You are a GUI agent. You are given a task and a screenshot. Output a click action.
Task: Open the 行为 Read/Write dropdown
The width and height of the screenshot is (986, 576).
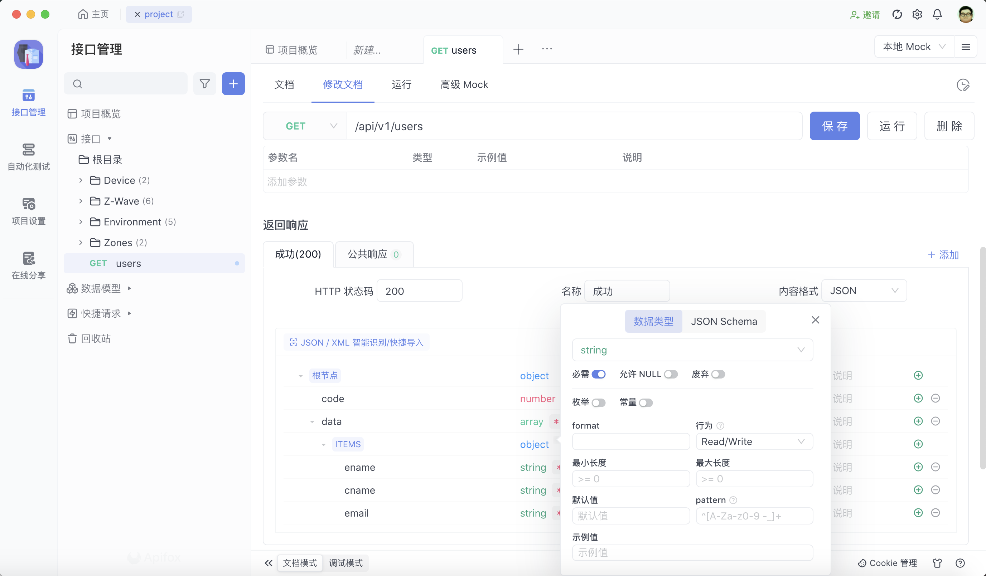[x=754, y=441]
